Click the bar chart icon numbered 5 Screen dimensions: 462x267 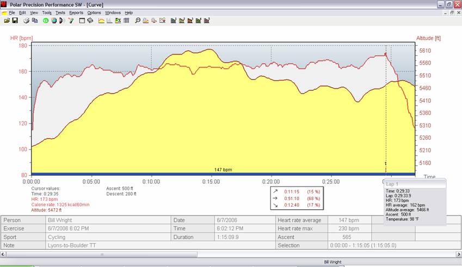tap(207, 21)
